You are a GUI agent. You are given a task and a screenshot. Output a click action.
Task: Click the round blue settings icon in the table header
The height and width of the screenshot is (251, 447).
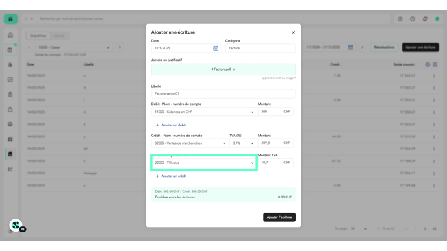(428, 65)
